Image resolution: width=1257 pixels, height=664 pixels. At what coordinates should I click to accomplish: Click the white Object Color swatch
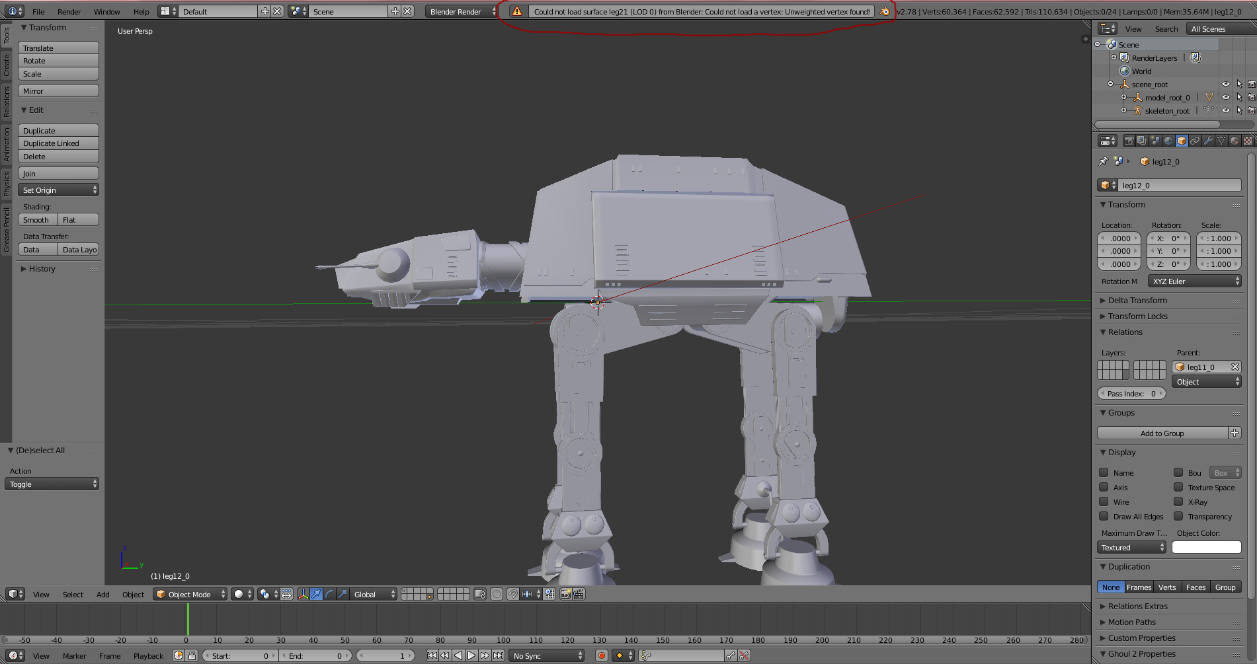(1206, 547)
